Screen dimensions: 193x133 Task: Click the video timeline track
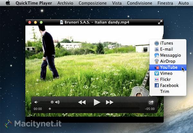[x=94, y=109]
